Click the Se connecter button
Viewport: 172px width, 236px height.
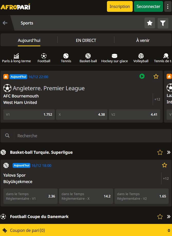tap(148, 6)
